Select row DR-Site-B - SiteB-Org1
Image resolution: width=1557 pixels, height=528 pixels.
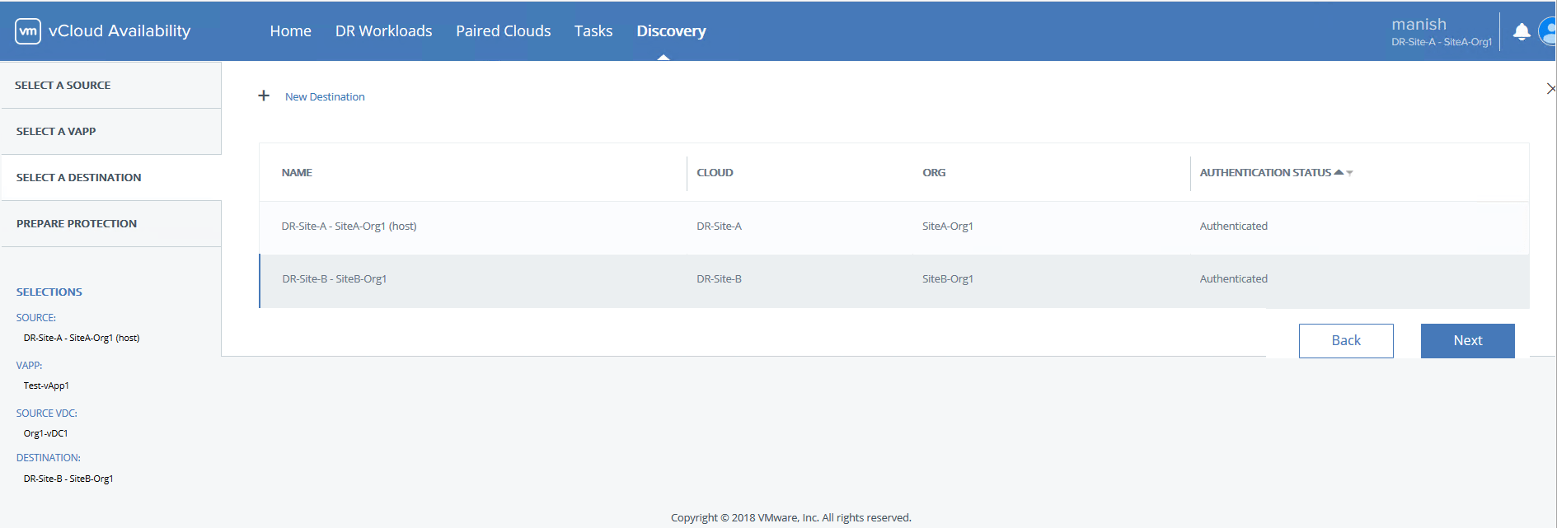[x=894, y=281]
